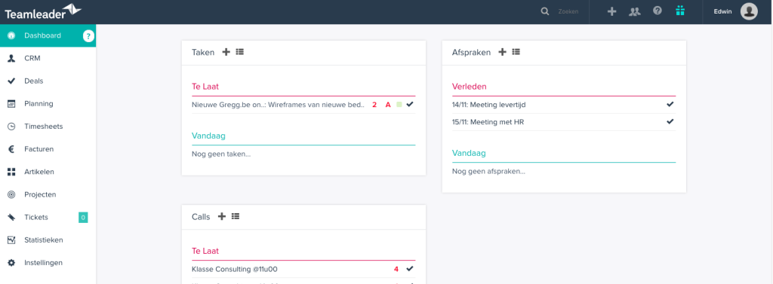
Task: Click the search magnifier icon
Action: [545, 11]
